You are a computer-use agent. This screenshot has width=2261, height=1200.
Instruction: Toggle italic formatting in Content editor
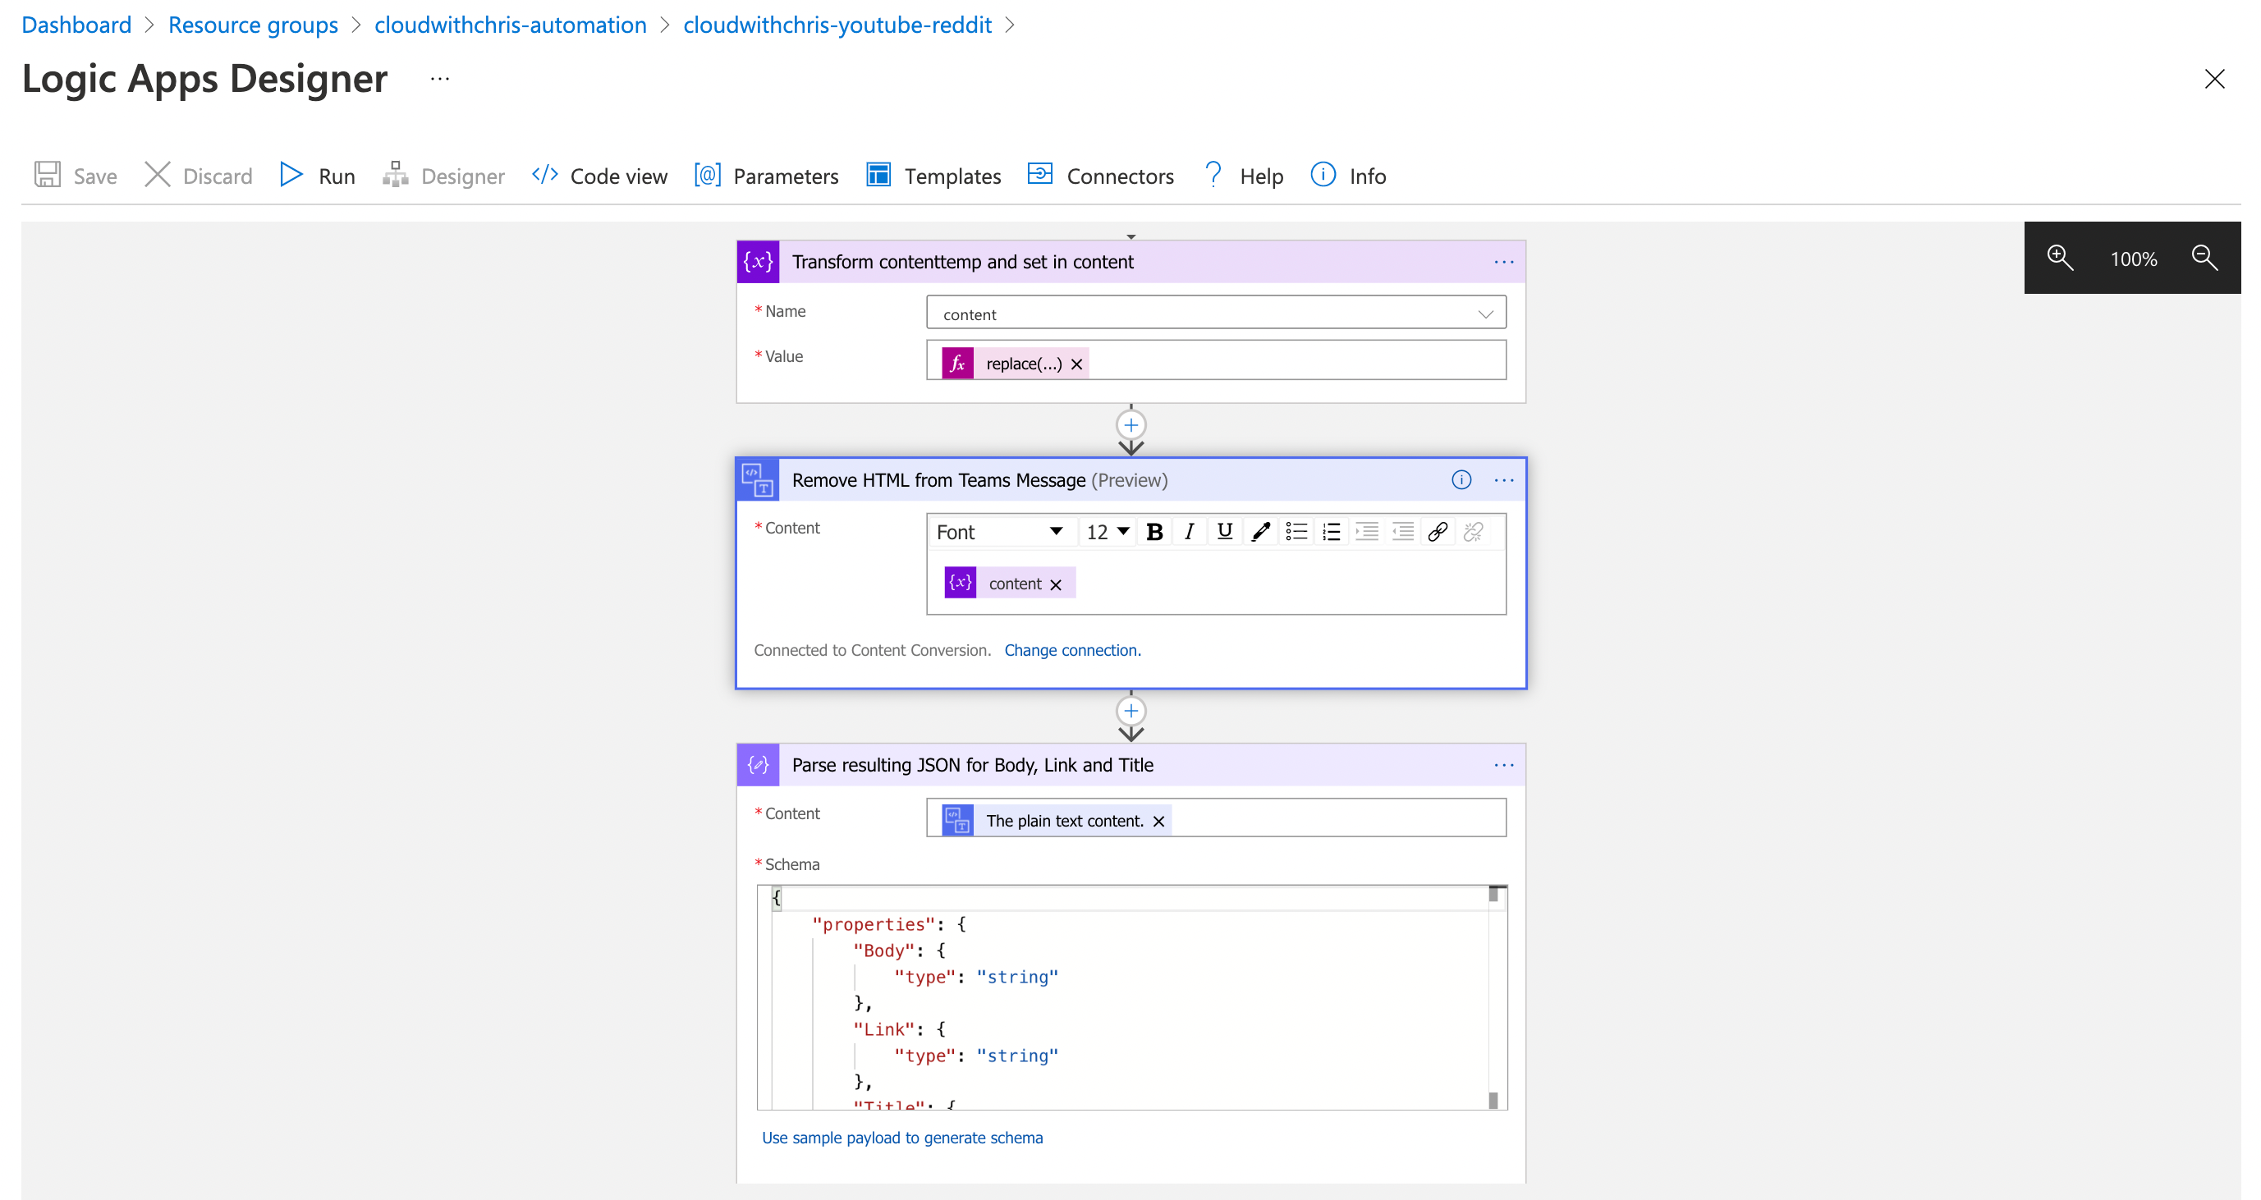click(x=1190, y=532)
